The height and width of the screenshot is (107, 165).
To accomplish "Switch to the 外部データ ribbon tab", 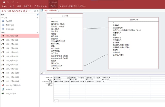I will point(28,6).
